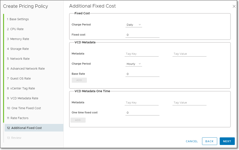Click the One Time Tag Value field
Image resolution: width=239 pixels, height=150 pixels.
pyautogui.click(x=189, y=103)
